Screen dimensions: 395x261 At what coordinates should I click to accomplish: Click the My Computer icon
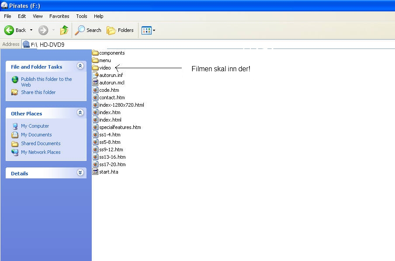tap(15, 126)
